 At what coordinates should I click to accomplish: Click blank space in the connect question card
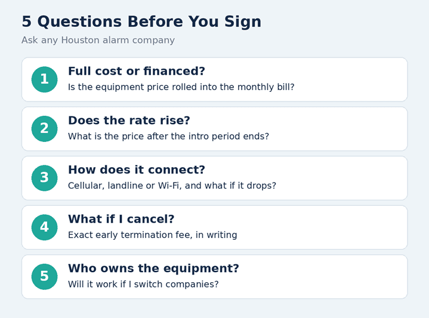coord(342,178)
